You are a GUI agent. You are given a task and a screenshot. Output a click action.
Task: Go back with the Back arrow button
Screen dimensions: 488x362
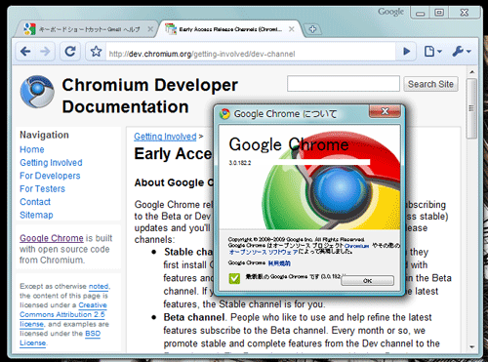(25, 52)
